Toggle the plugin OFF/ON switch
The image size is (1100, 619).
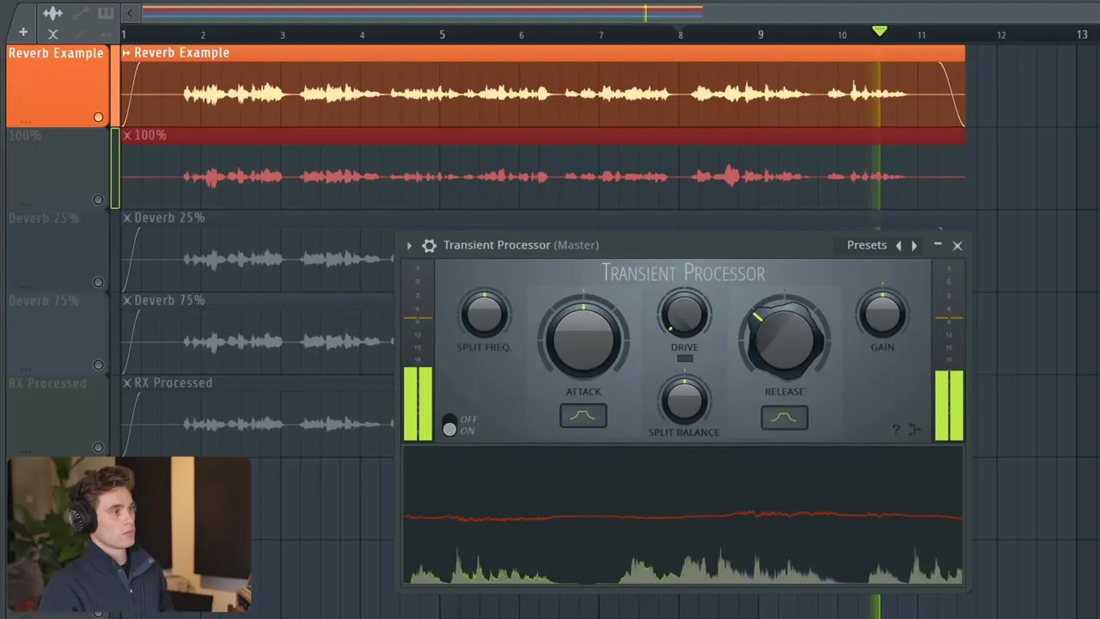[449, 425]
